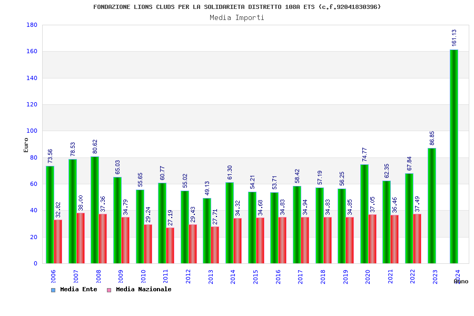Click the y-axis tick label 140
The width and height of the screenshot is (474, 316).
click(x=32, y=78)
